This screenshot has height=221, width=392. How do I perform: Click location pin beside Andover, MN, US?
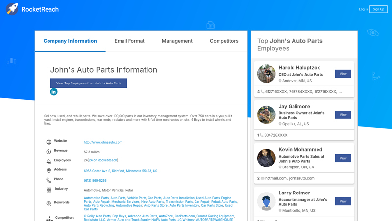tap(280, 81)
